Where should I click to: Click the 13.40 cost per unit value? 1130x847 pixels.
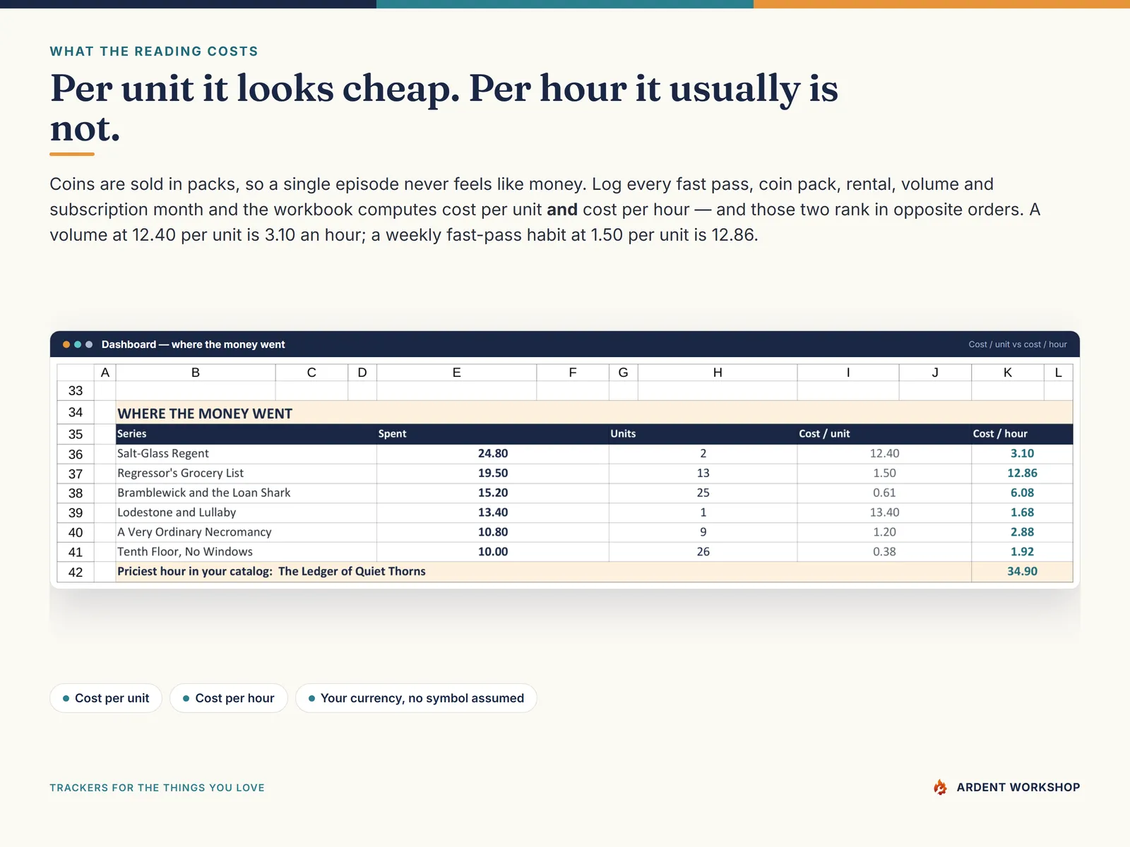[x=884, y=513]
